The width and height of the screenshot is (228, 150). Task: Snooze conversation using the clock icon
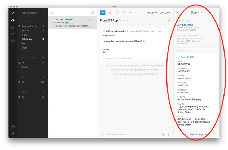(x=117, y=12)
